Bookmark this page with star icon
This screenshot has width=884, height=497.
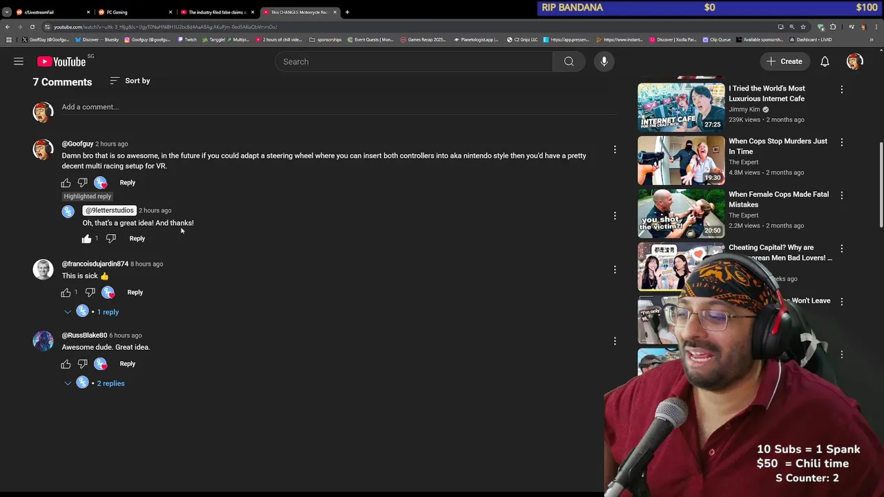tap(803, 27)
